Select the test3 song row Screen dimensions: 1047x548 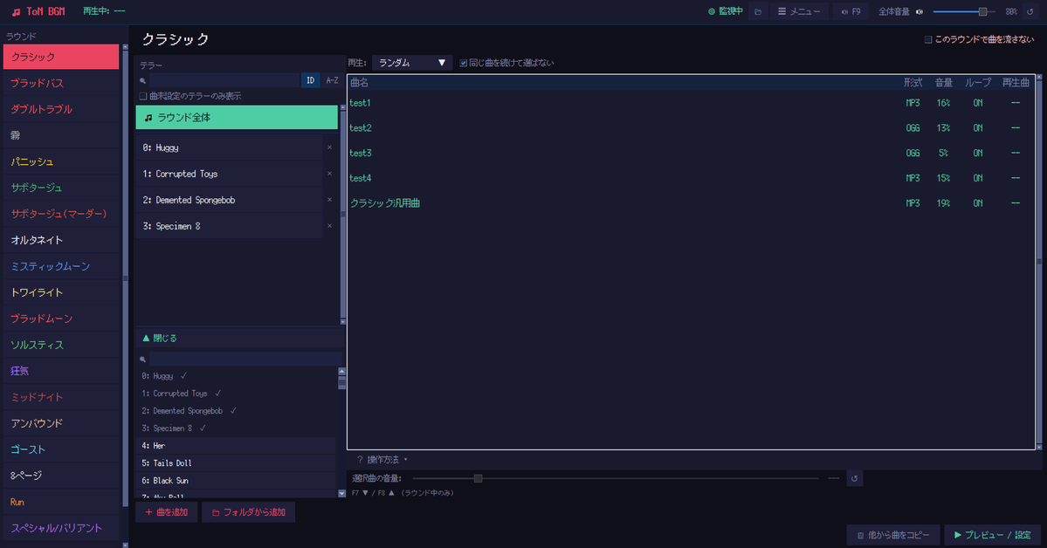pyautogui.click(x=691, y=153)
